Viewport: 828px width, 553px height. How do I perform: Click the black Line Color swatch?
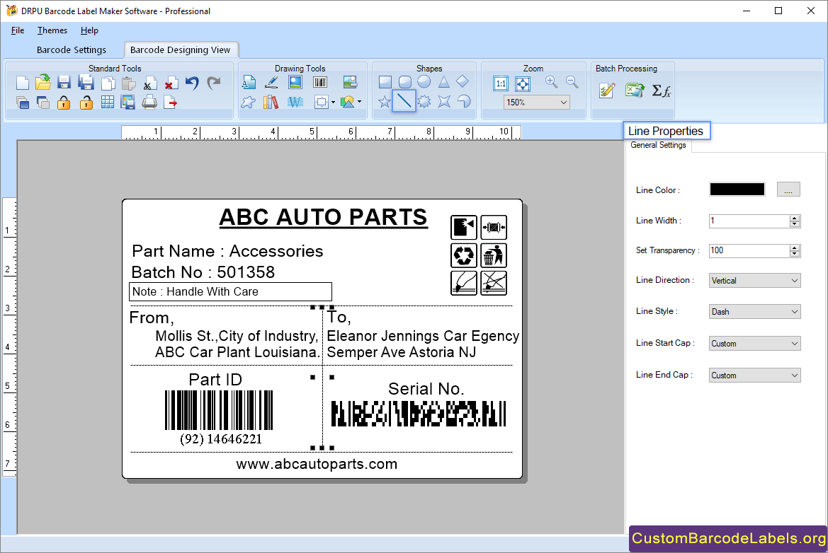[x=737, y=190]
